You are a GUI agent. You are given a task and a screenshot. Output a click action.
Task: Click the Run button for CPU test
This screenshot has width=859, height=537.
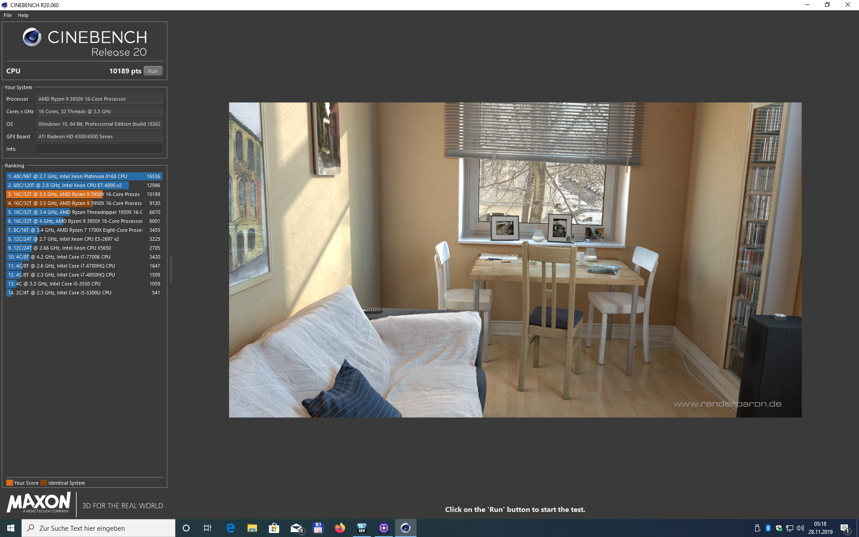153,71
